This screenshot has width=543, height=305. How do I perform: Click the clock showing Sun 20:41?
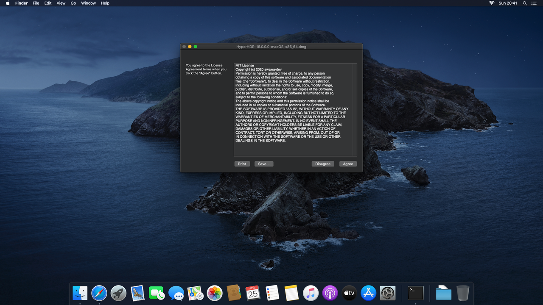click(508, 3)
